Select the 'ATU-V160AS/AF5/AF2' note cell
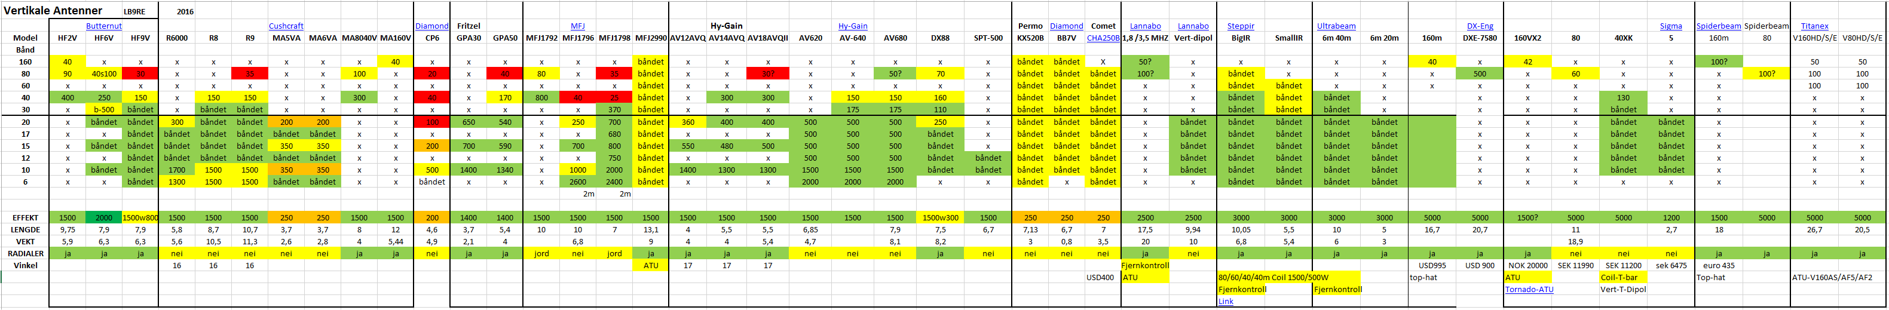The image size is (1889, 310). click(x=1832, y=278)
